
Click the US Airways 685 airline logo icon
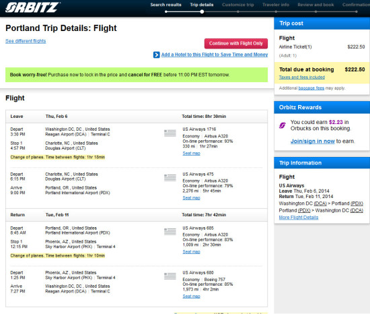click(170, 232)
